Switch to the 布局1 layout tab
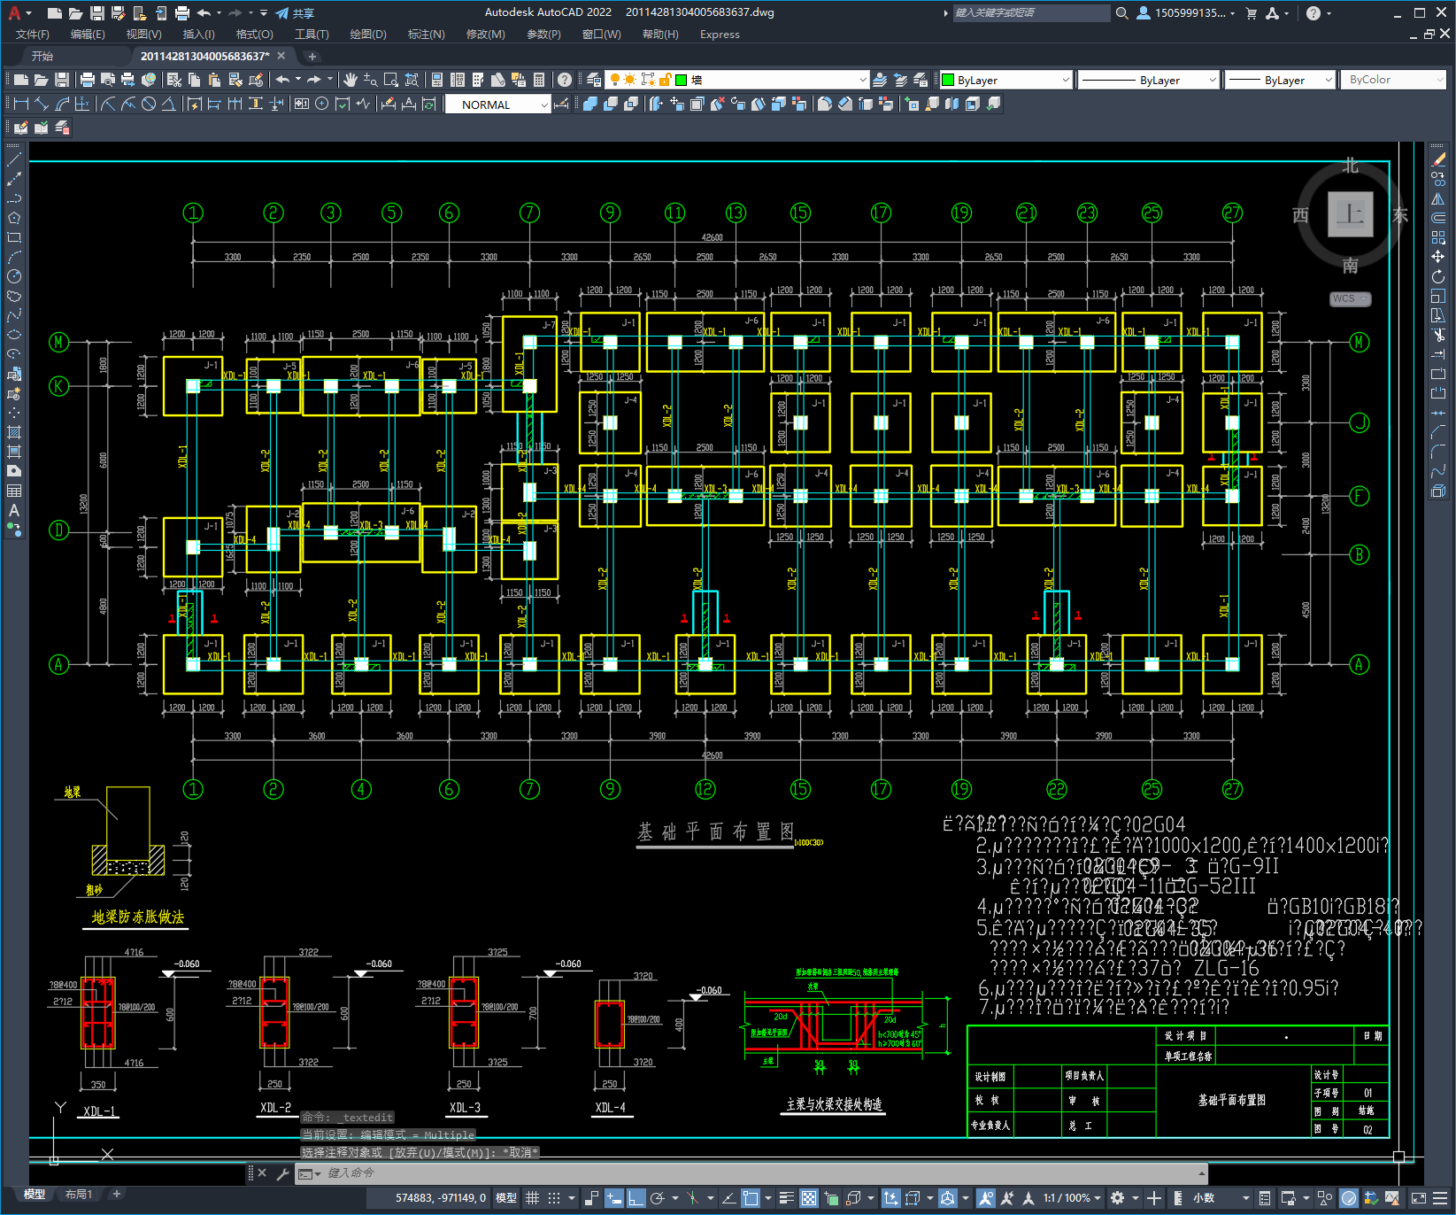 tap(79, 1195)
